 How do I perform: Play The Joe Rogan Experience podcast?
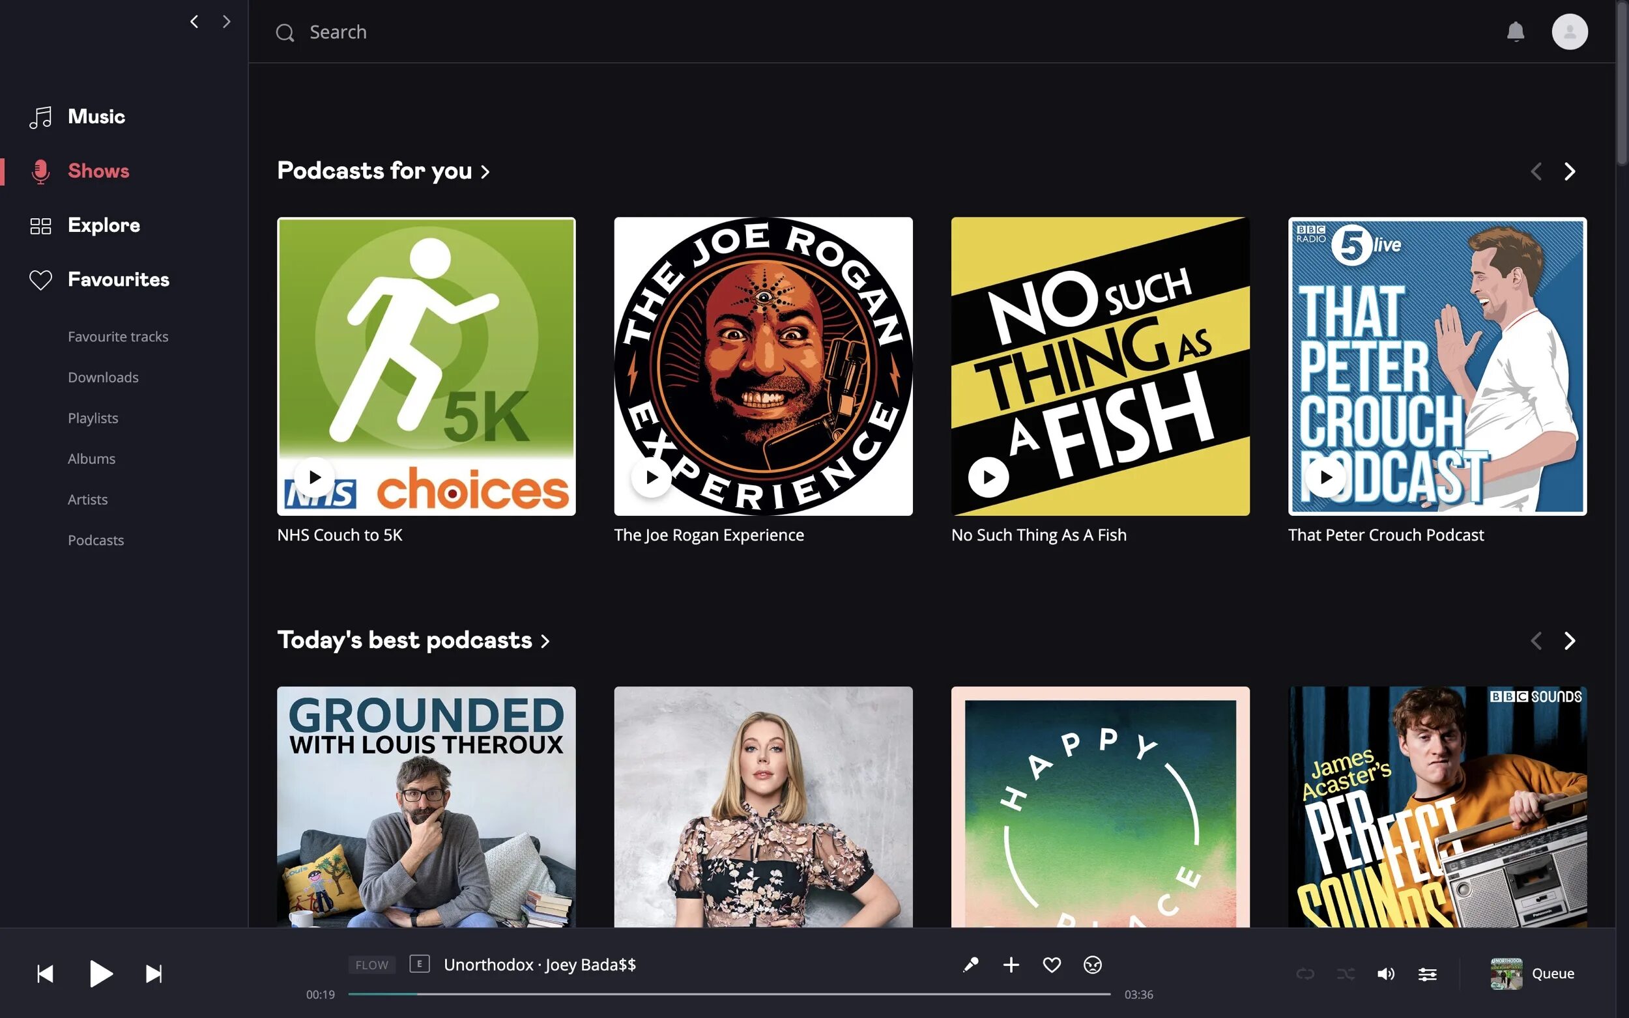pyautogui.click(x=651, y=477)
